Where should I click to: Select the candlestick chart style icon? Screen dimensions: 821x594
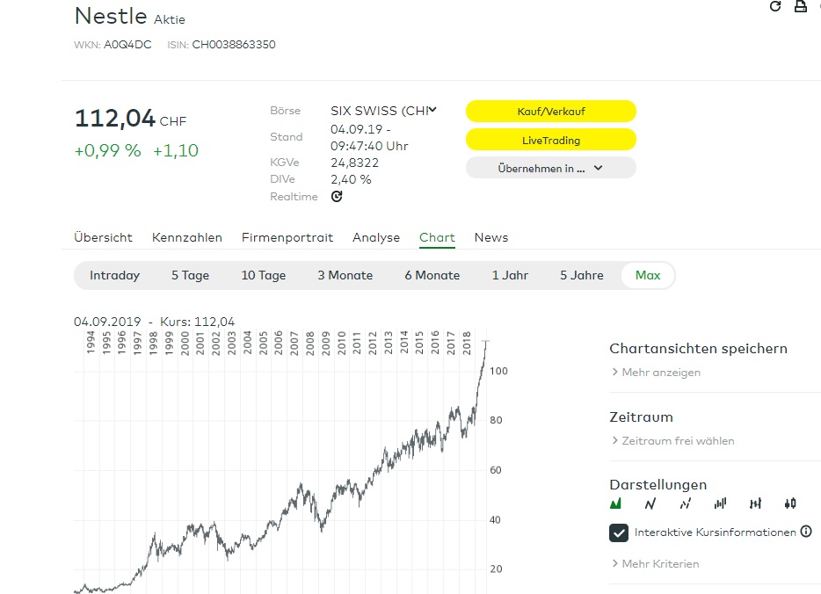(789, 503)
